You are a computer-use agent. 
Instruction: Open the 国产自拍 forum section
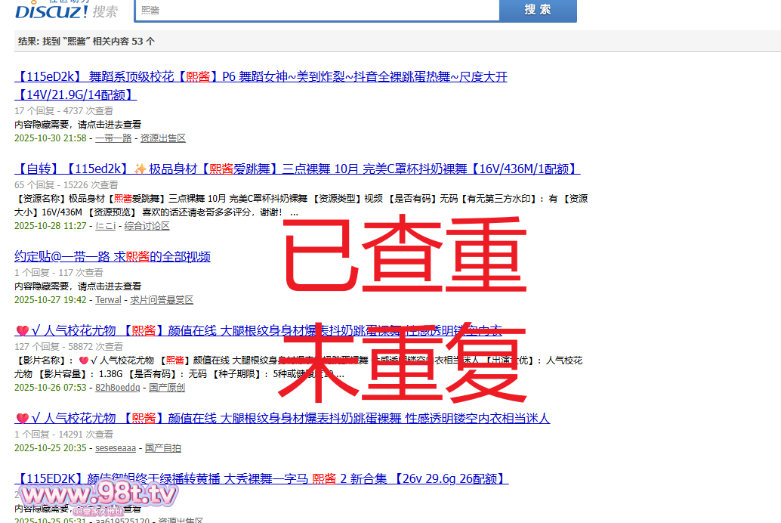[x=163, y=448]
